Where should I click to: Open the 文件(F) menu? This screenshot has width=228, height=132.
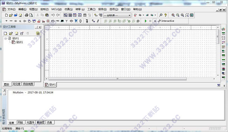click(x=11, y=9)
